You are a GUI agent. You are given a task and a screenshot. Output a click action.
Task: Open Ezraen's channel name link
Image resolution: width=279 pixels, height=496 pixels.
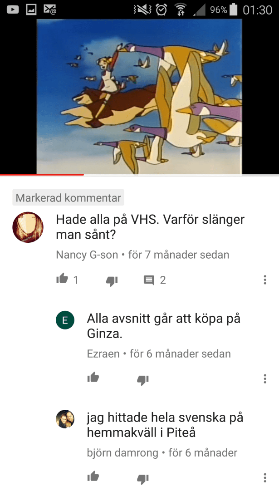[103, 354]
